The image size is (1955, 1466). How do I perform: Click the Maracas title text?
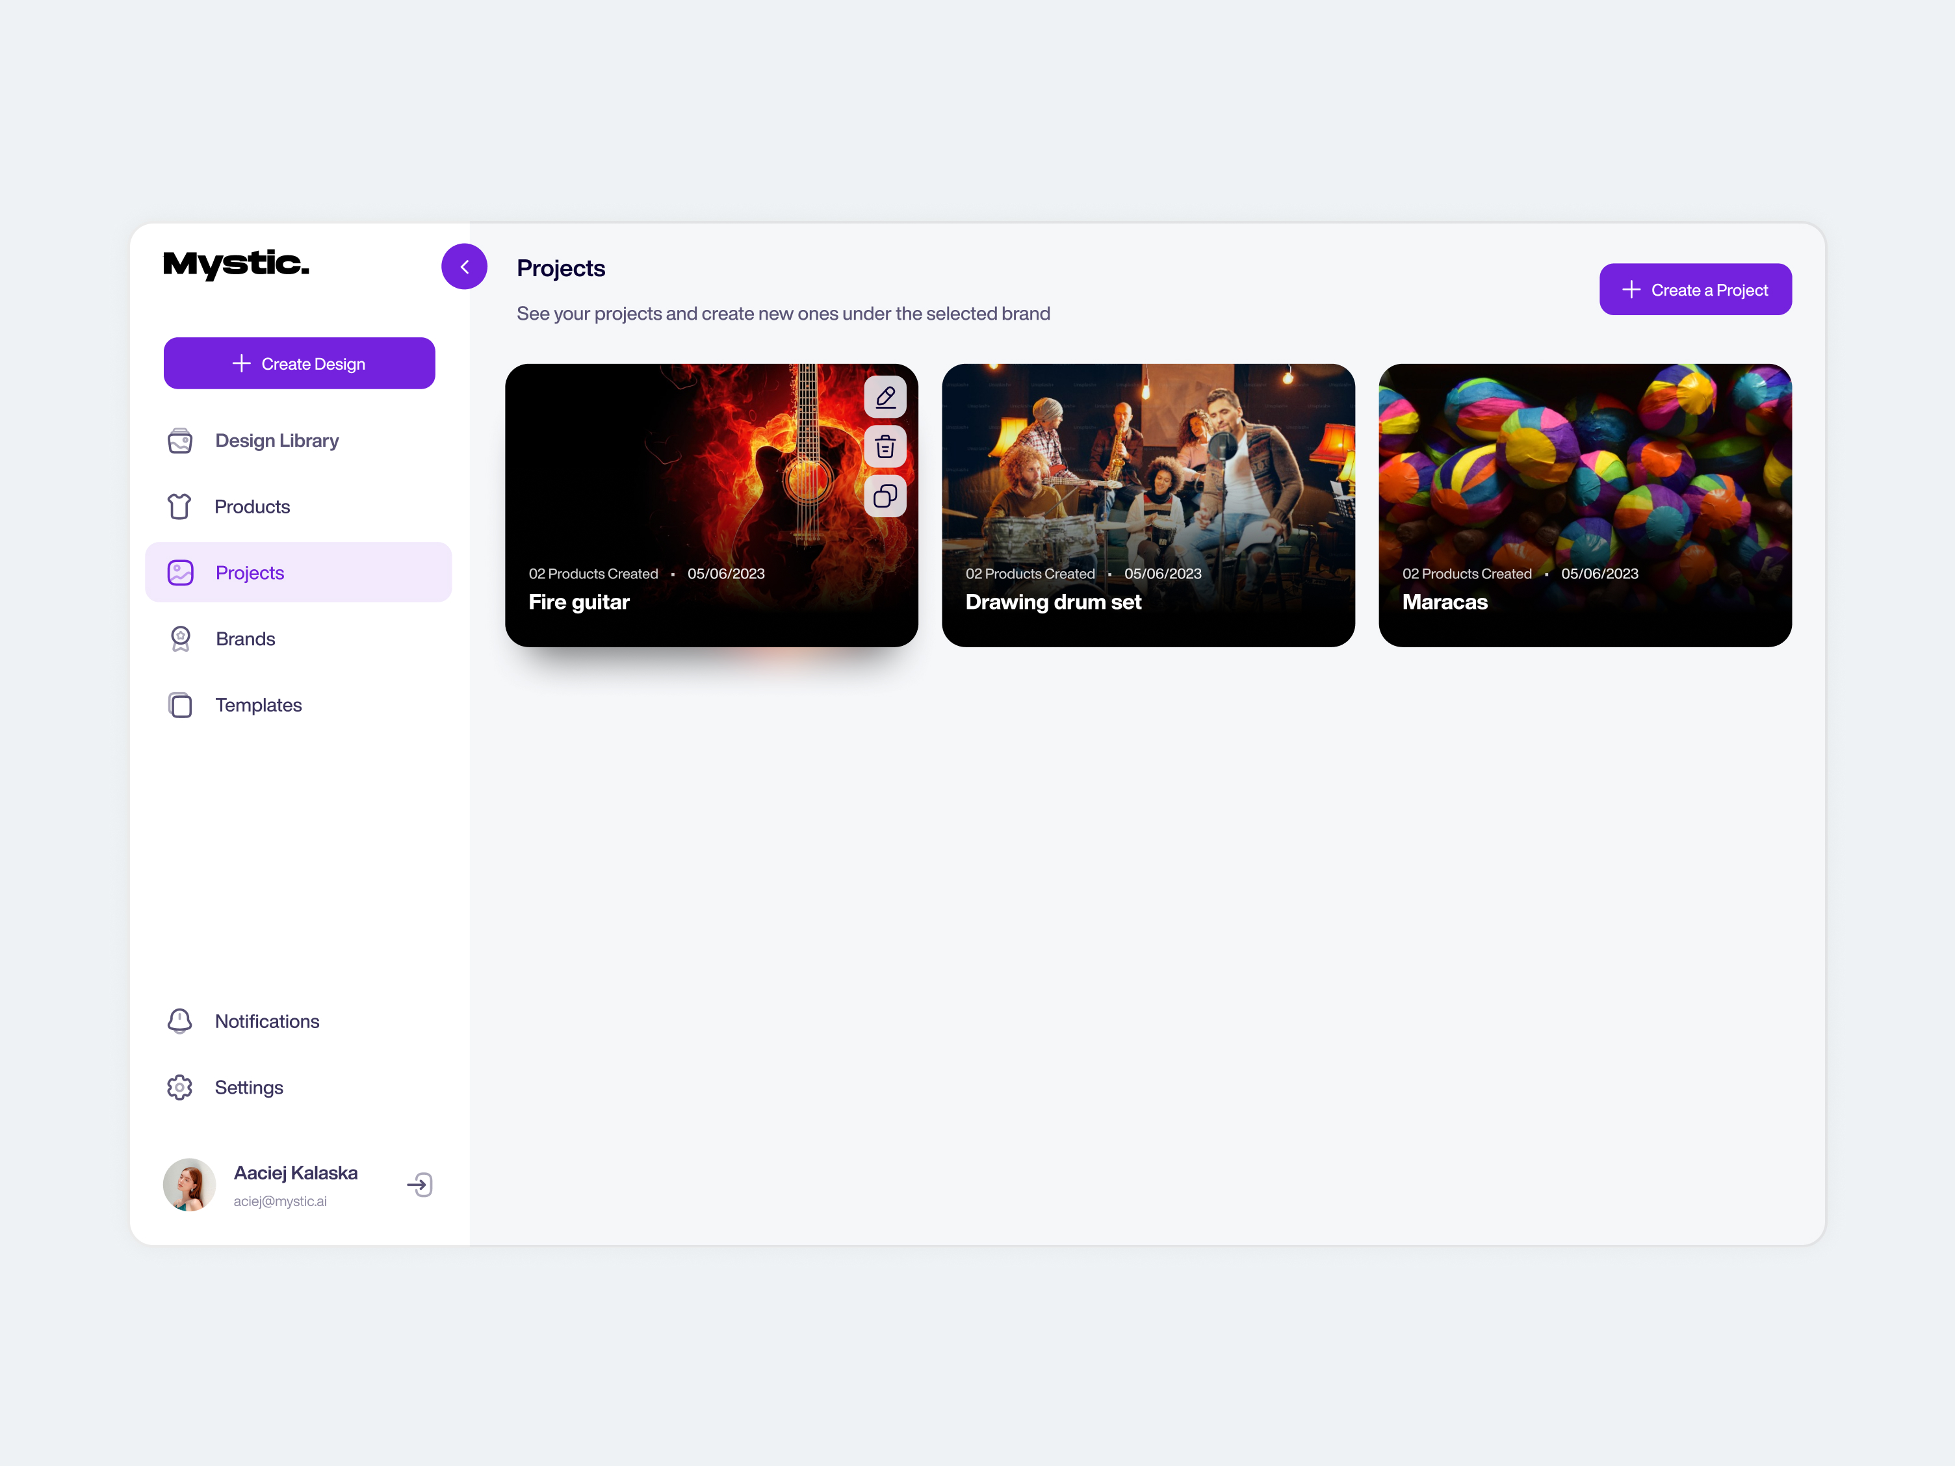1444,602
